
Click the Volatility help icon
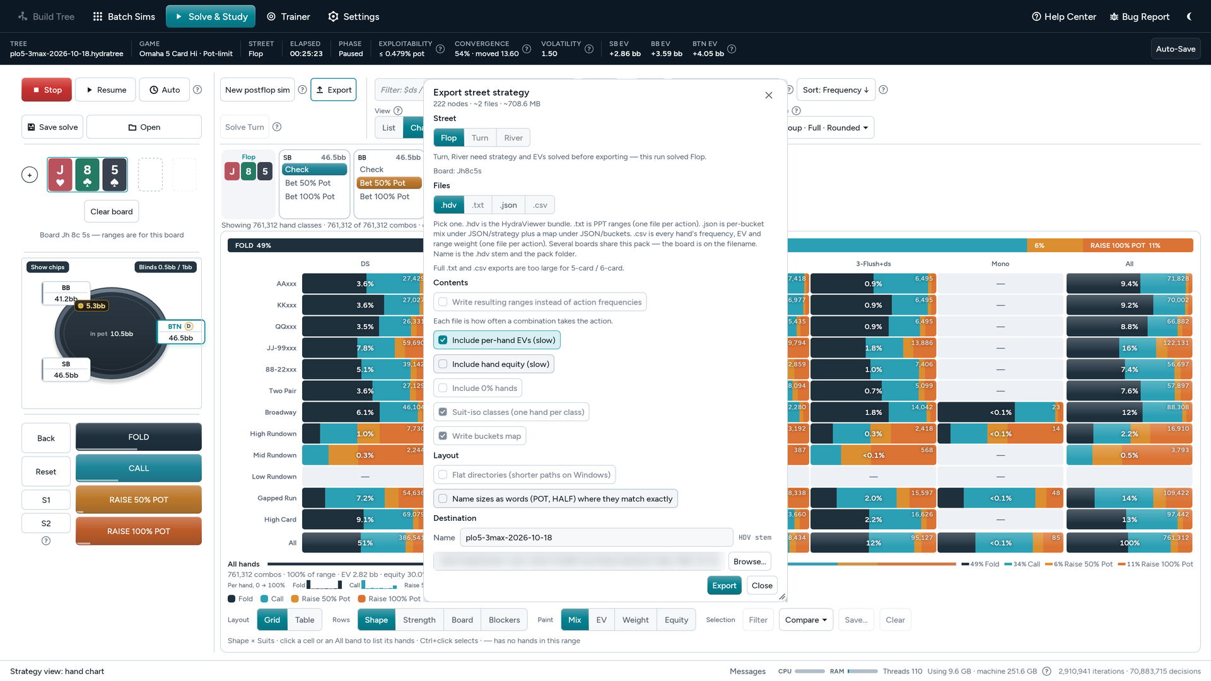coord(589,49)
